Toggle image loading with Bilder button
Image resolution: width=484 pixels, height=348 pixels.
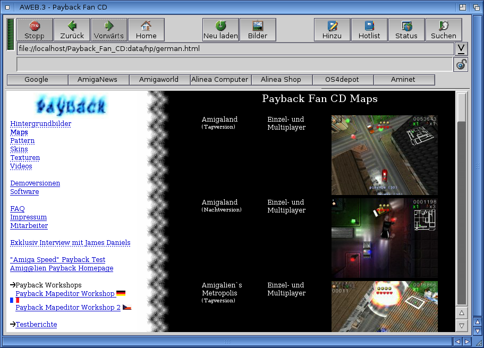[x=258, y=30]
